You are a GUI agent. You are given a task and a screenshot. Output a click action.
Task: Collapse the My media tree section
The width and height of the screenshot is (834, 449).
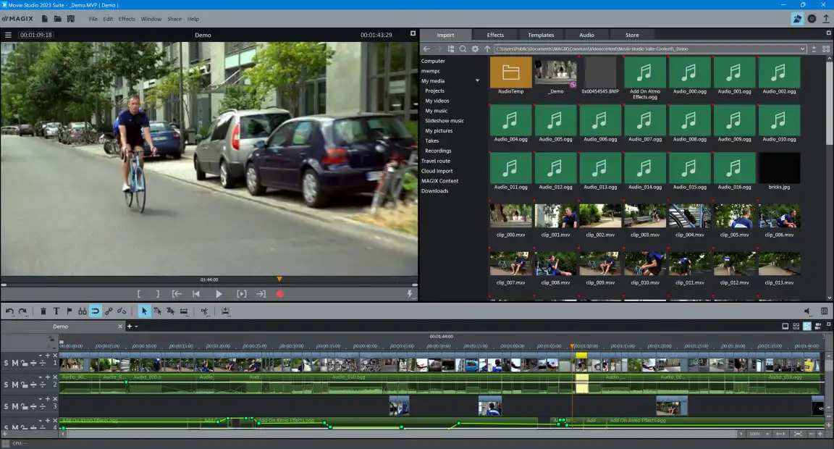pos(477,81)
